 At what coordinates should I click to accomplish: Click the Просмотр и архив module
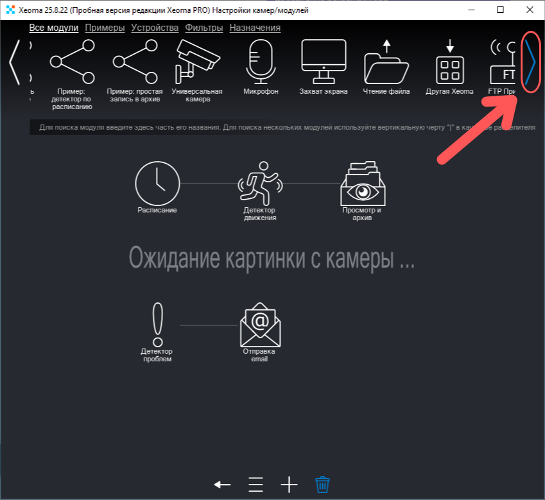point(363,185)
